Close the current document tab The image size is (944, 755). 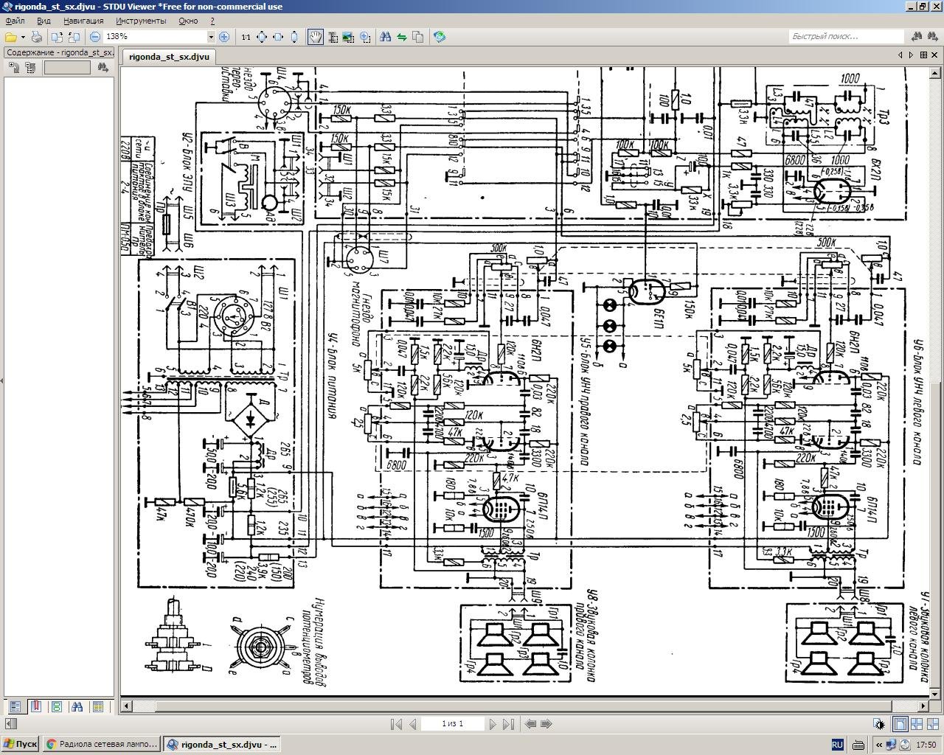tap(935, 55)
